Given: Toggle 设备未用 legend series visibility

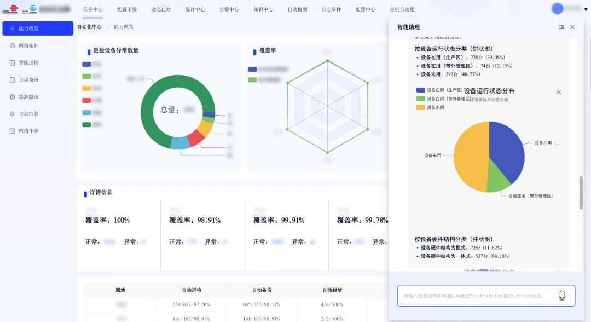Looking at the screenshot, I should click(x=420, y=107).
